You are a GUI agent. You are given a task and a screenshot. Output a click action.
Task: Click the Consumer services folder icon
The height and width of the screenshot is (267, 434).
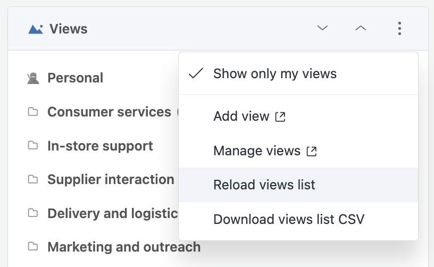coord(33,112)
